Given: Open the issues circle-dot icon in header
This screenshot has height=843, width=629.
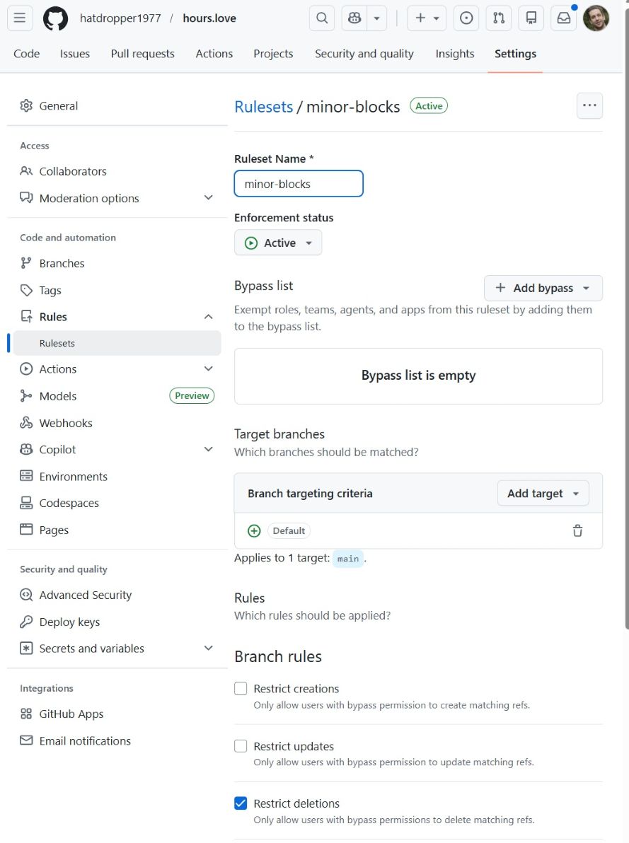Looking at the screenshot, I should pos(466,18).
